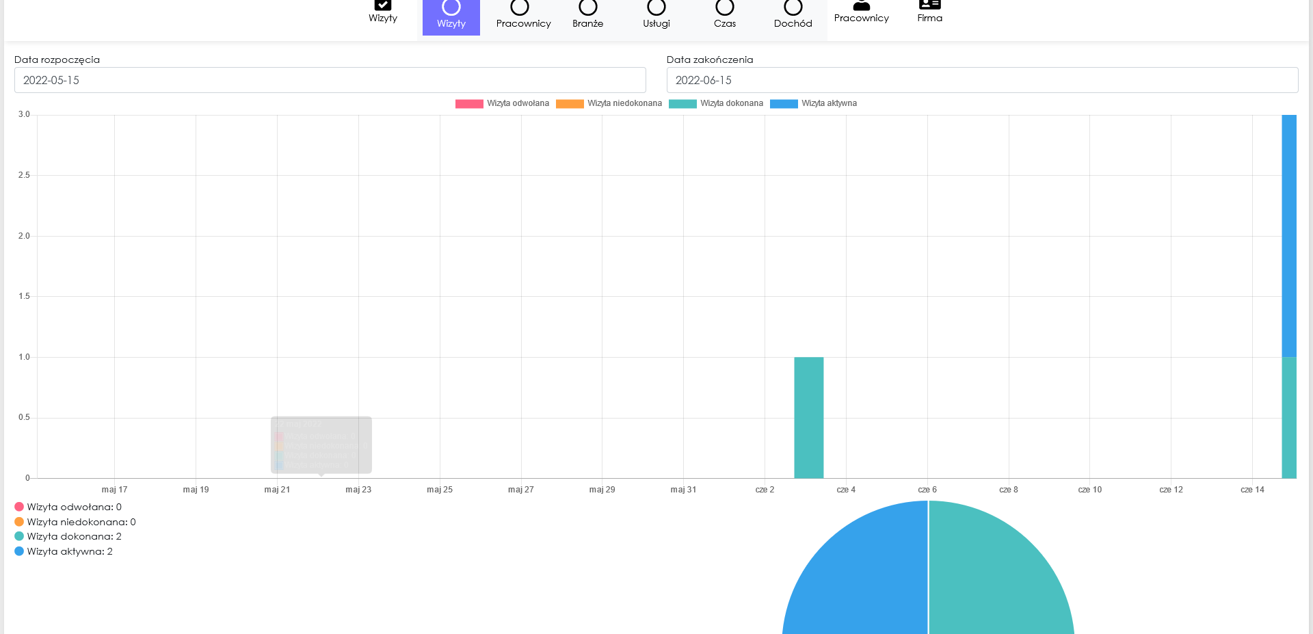Click blue Wizyta aktywna legend swatch
Screen dimensions: 1313x634
point(784,104)
